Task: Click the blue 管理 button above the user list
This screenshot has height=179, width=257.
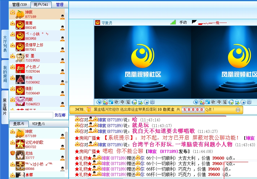Action: (60, 5)
